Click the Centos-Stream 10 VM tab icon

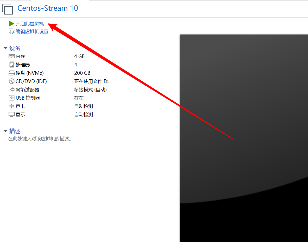[x=7, y=9]
